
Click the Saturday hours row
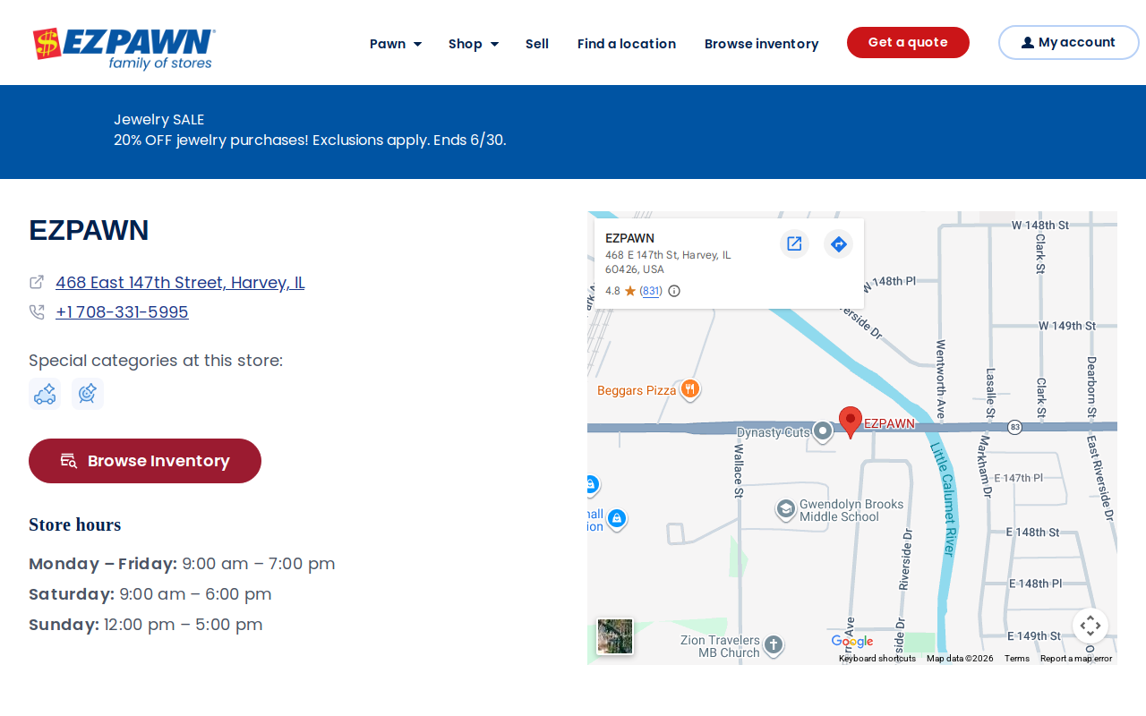pyautogui.click(x=150, y=594)
